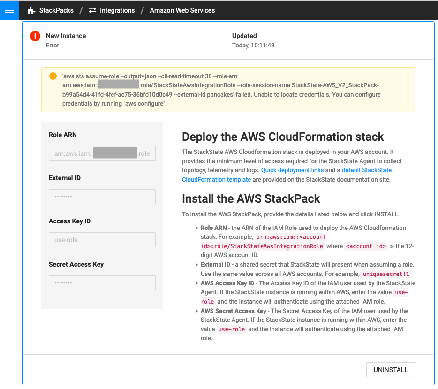The width and height of the screenshot is (438, 389).
Task: Click the Role ARN form label
Action: pos(62,135)
